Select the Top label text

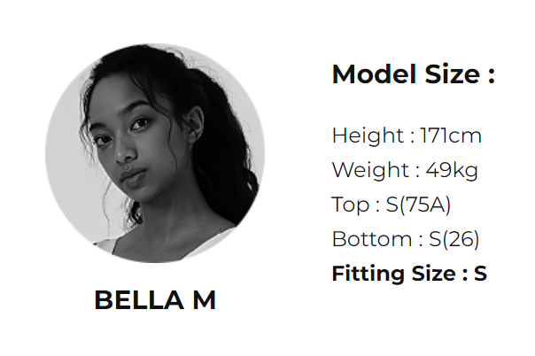pos(351,205)
